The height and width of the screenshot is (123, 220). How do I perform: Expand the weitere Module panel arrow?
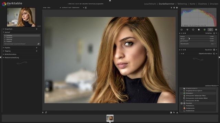[218, 86]
